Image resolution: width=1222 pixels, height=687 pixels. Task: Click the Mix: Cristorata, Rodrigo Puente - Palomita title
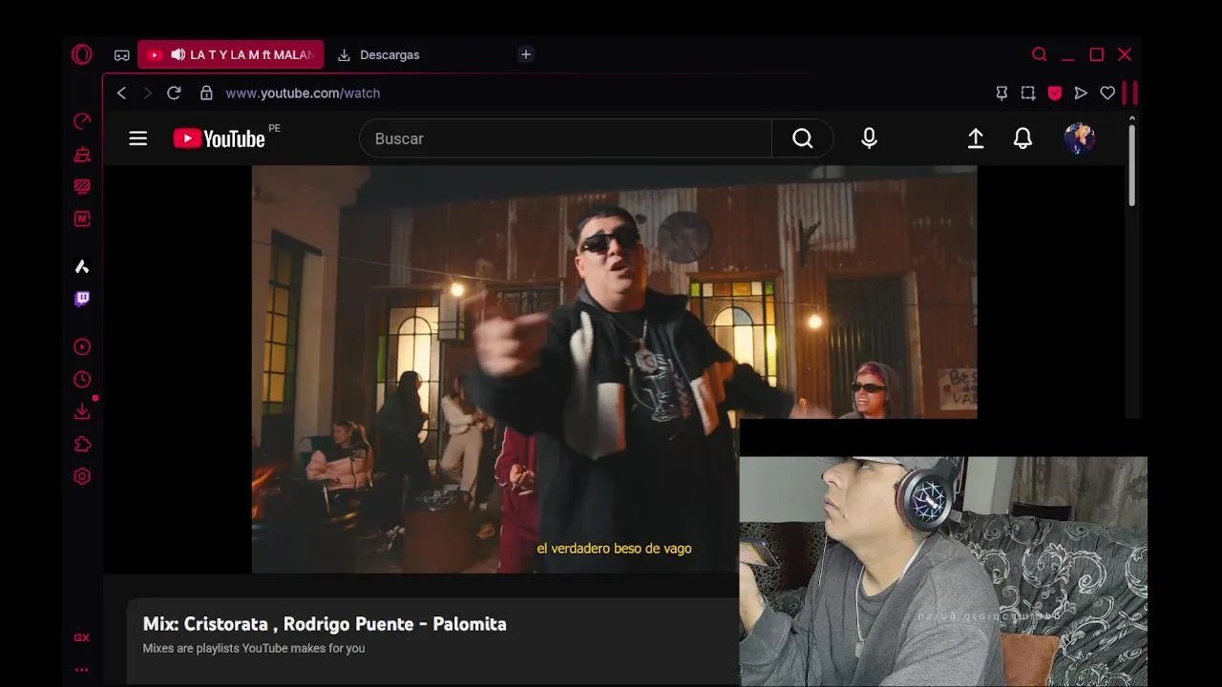pos(325,624)
